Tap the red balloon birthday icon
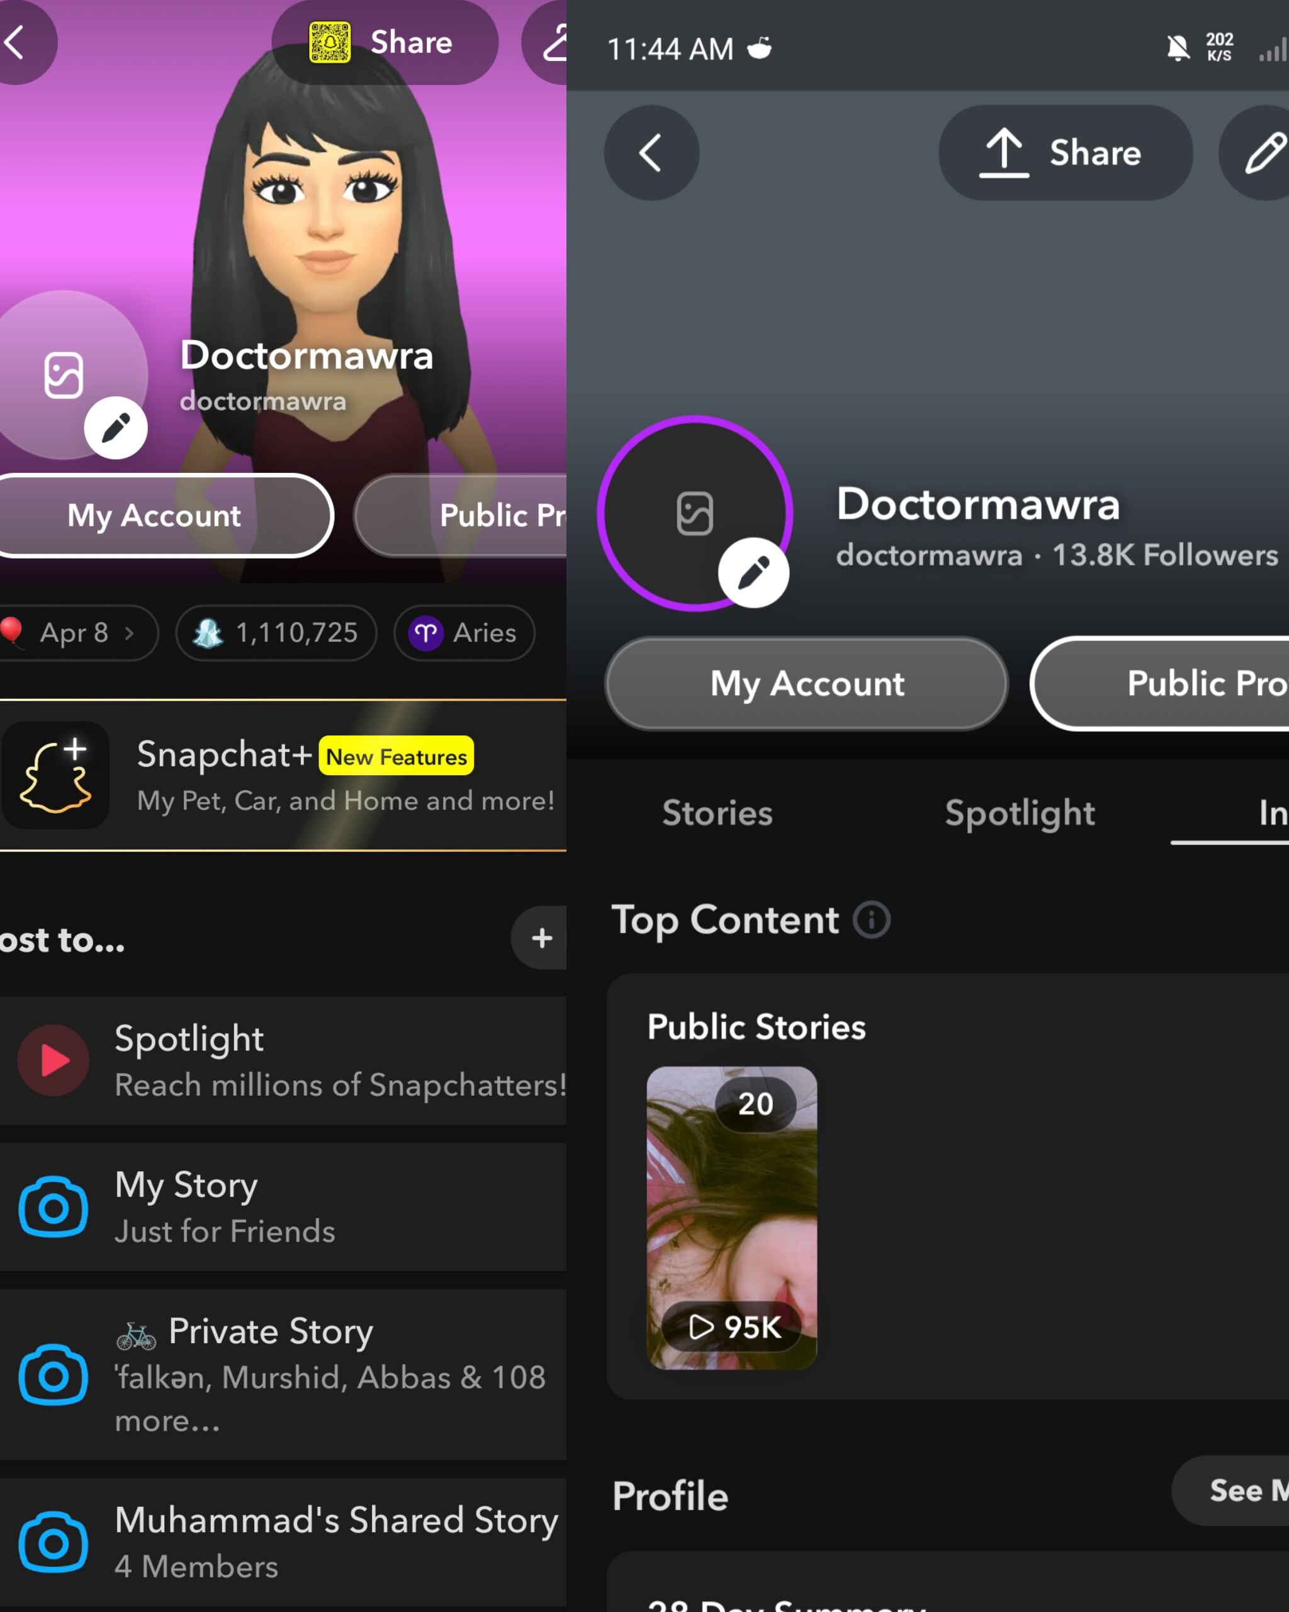Screen dimensions: 1289x1612 (x=11, y=632)
